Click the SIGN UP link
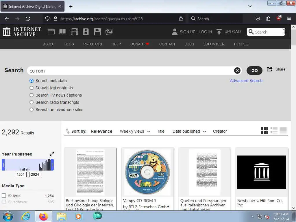This screenshot has width=296, height=222. [x=187, y=32]
